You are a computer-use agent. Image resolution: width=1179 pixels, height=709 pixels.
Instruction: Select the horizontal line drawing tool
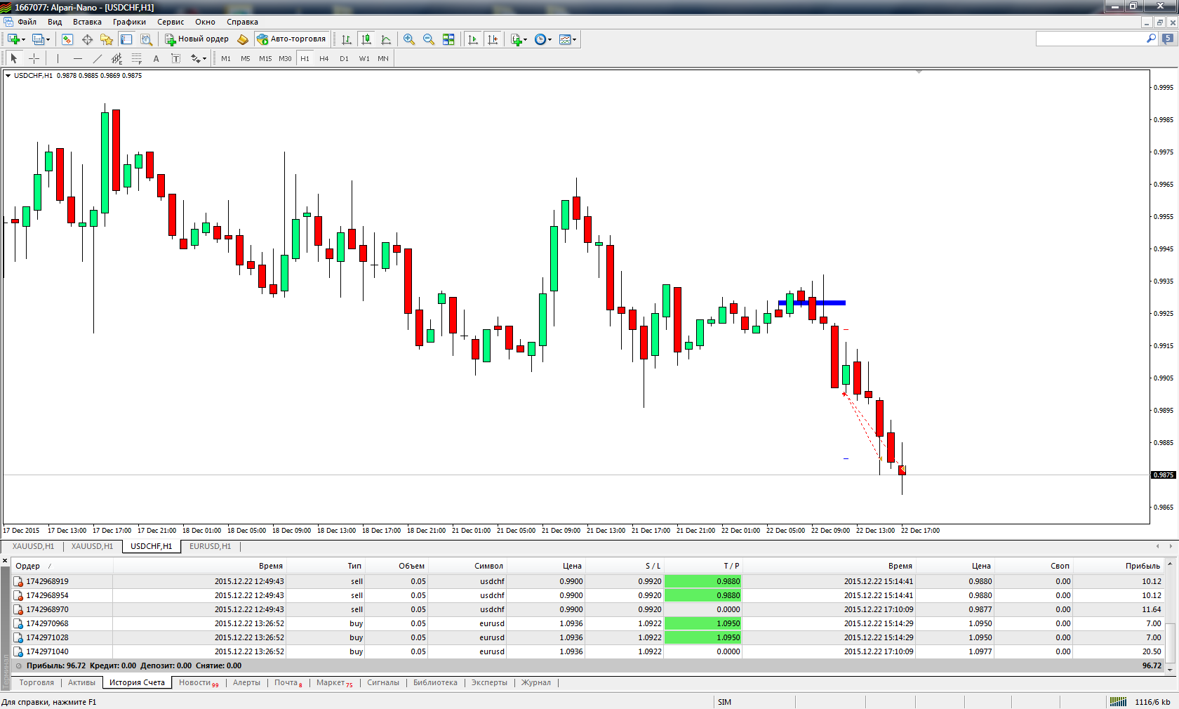coord(77,58)
